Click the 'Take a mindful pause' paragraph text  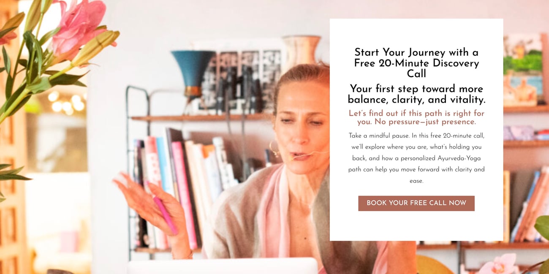pos(416,158)
